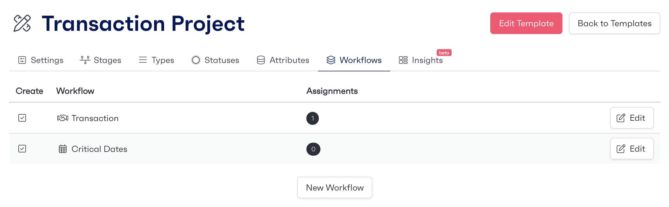Toggle the Create checkbox for Transaction
Screen dimensions: 669x207
click(x=22, y=118)
